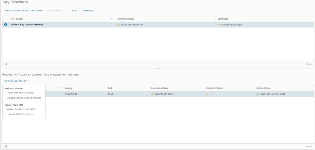Viewport: 315px width, 150px height.
Task: Click Add Standard Key Provider
Action: (24, 11)
